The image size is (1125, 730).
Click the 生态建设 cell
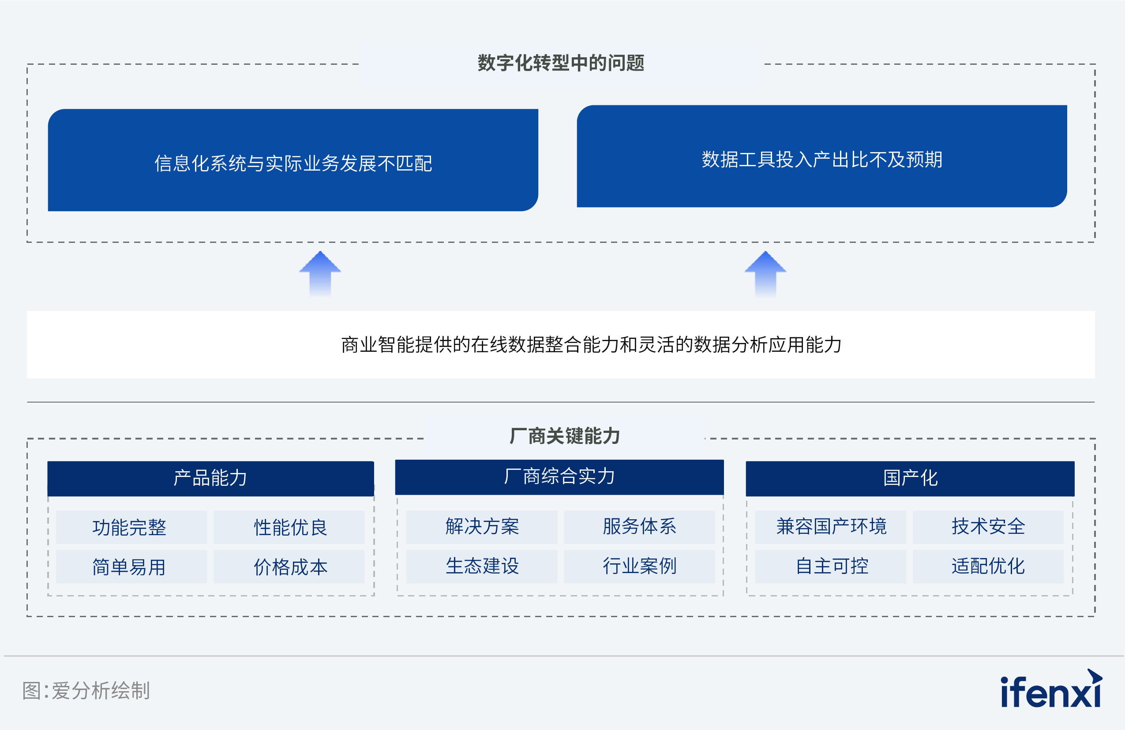(482, 566)
